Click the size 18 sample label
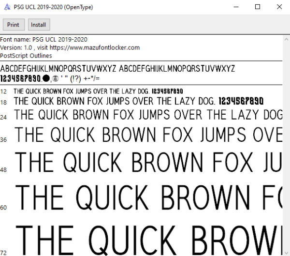This screenshot has height=256, width=290. pyautogui.click(x=3, y=103)
